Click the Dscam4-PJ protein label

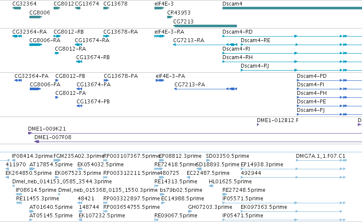311,110
